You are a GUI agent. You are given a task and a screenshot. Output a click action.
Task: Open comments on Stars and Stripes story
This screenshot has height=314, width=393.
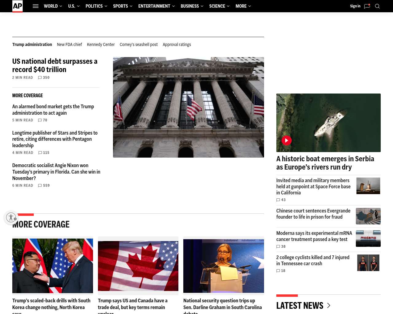click(x=44, y=153)
